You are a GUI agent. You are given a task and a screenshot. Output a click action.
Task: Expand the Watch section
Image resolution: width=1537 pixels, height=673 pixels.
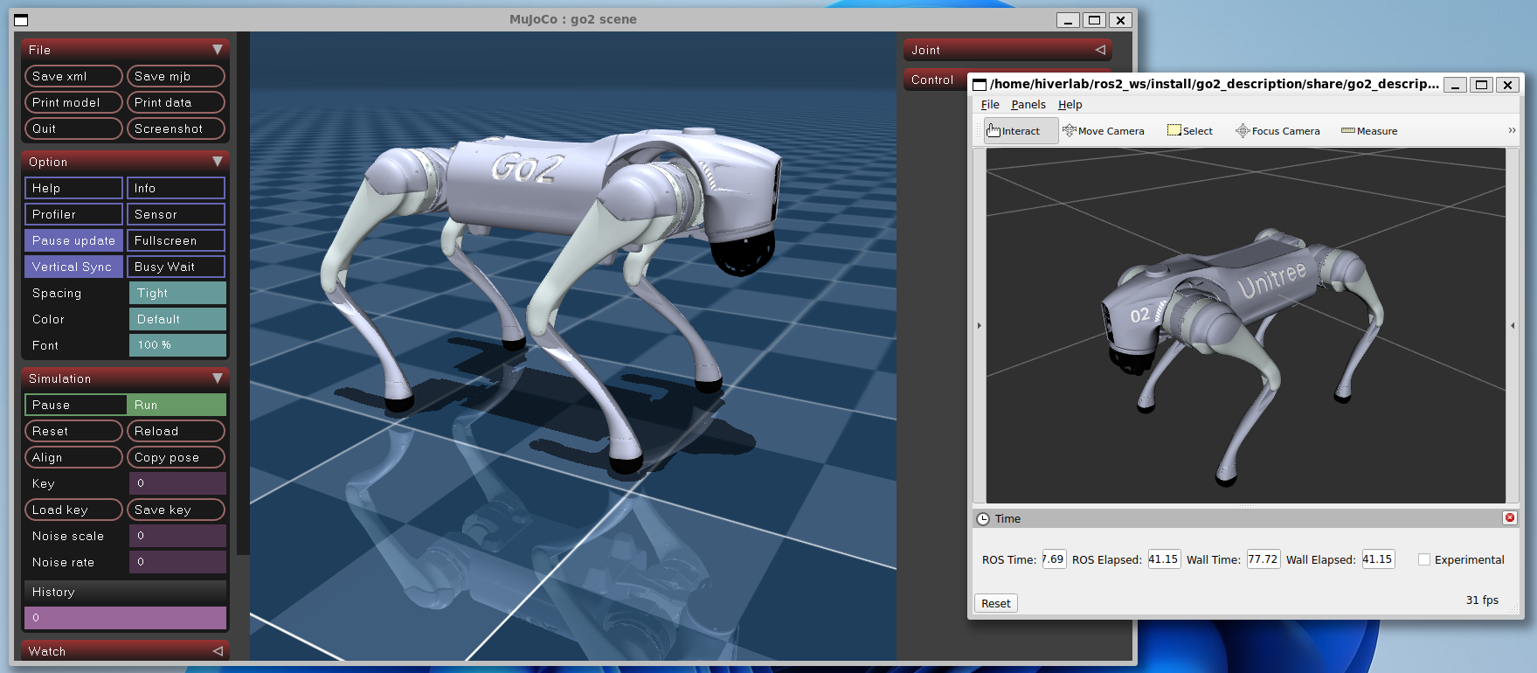tap(125, 650)
